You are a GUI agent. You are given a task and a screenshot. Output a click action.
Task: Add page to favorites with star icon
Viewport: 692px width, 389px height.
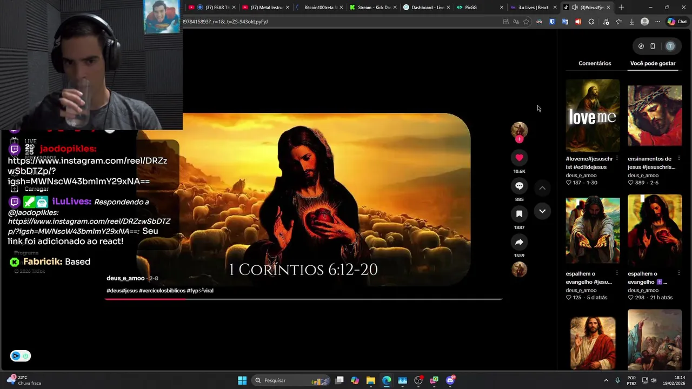point(526,22)
